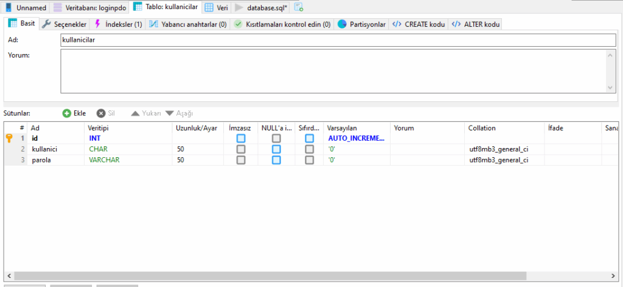Click the green Ekle add column icon

coord(67,113)
